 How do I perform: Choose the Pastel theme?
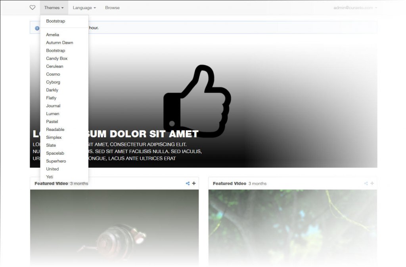tap(64, 121)
